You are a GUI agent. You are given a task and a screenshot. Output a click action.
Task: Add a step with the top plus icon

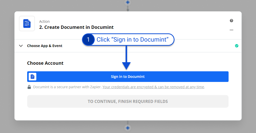(128, 2)
